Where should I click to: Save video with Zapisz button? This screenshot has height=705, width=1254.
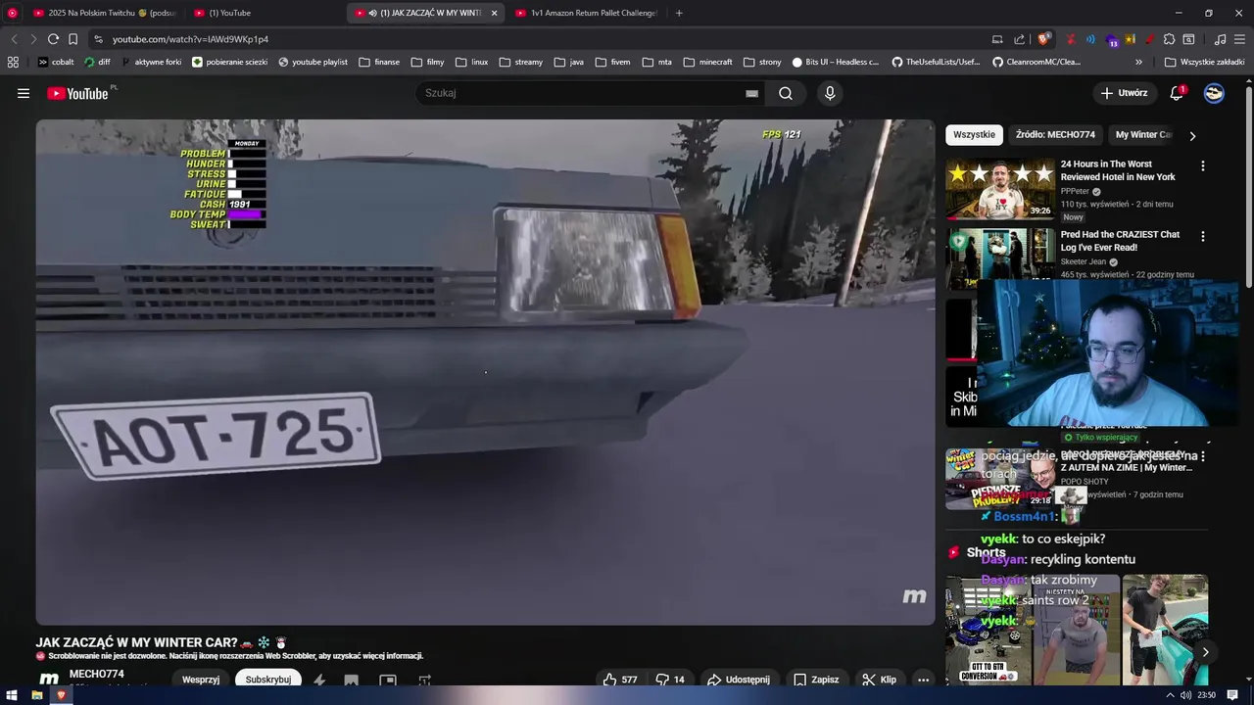click(816, 680)
